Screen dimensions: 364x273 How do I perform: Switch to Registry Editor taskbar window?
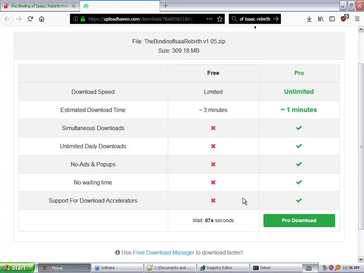pos(223,268)
